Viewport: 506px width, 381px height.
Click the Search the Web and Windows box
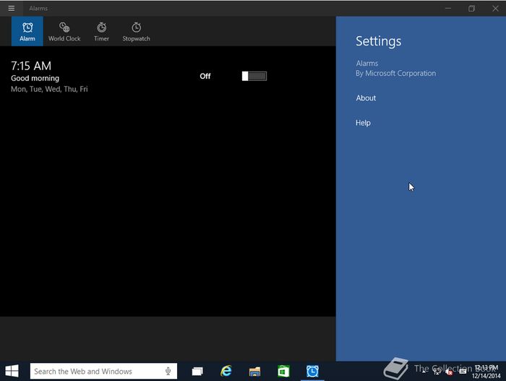(x=94, y=372)
